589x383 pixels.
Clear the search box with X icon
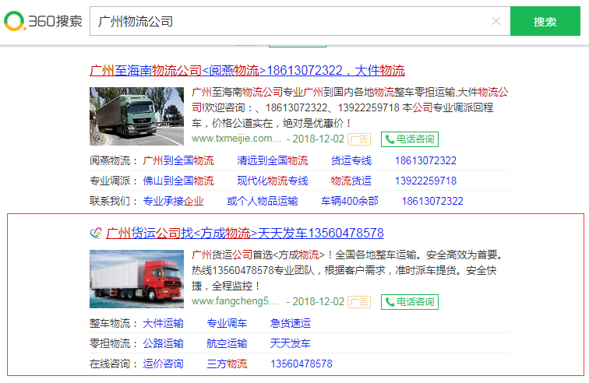[496, 21]
